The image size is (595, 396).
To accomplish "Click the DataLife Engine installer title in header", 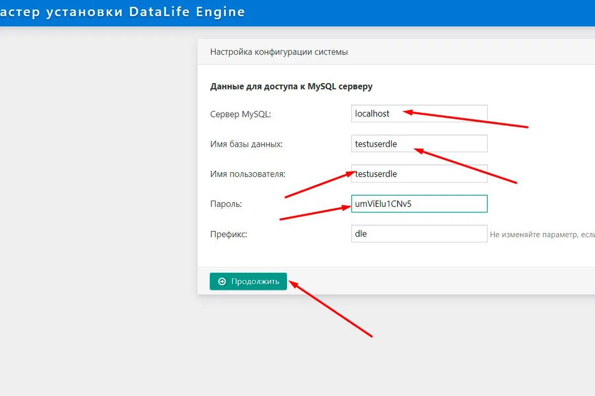I will click(122, 12).
